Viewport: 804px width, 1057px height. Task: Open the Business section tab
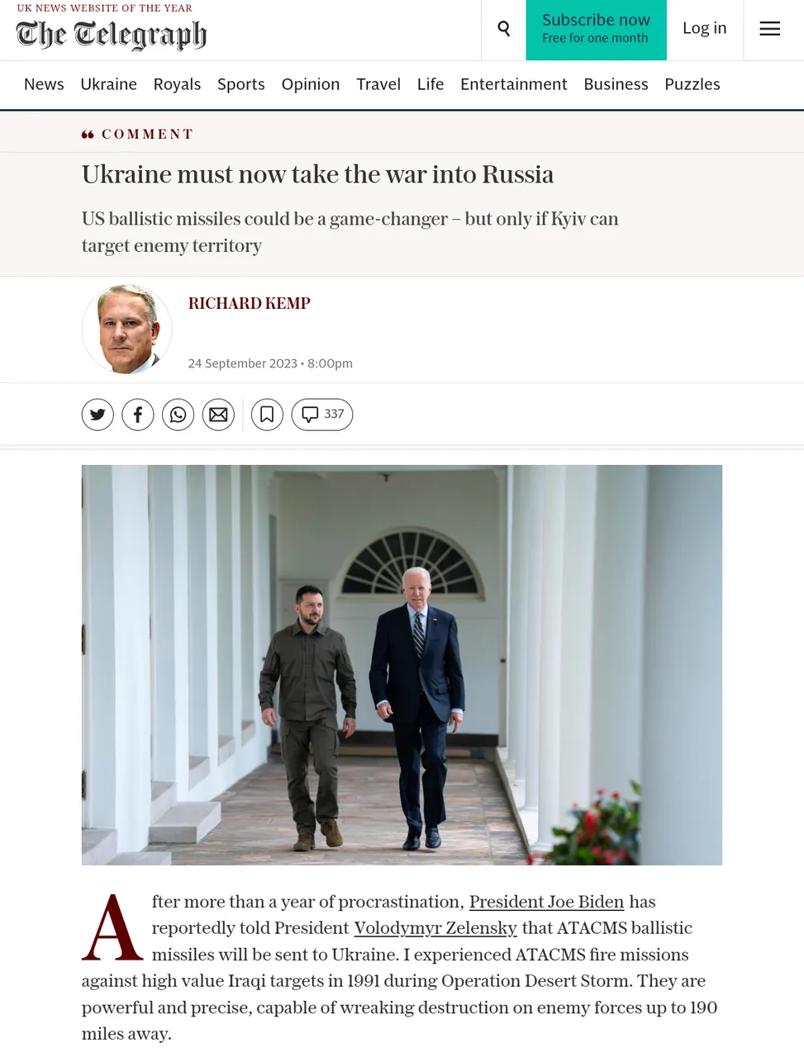click(x=616, y=84)
